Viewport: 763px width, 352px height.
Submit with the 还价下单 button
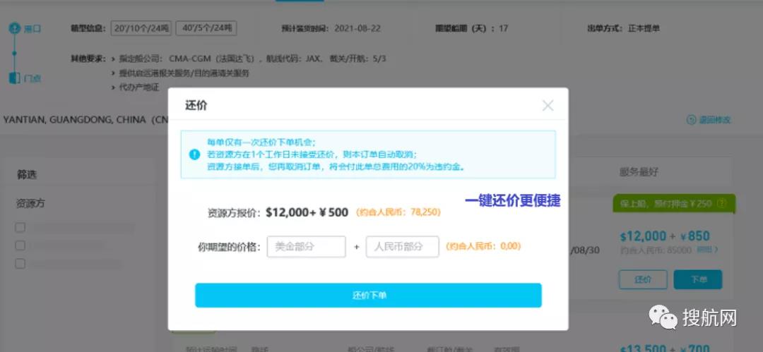pos(368,295)
